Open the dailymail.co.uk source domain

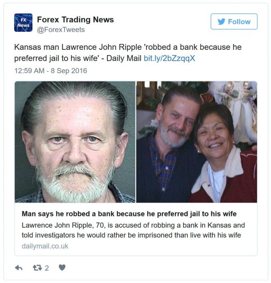(x=45, y=246)
